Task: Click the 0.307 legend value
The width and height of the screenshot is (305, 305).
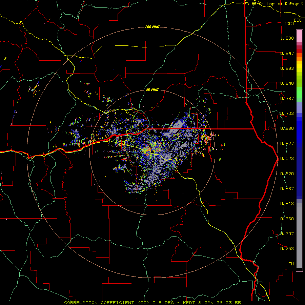Action: pos(287,234)
